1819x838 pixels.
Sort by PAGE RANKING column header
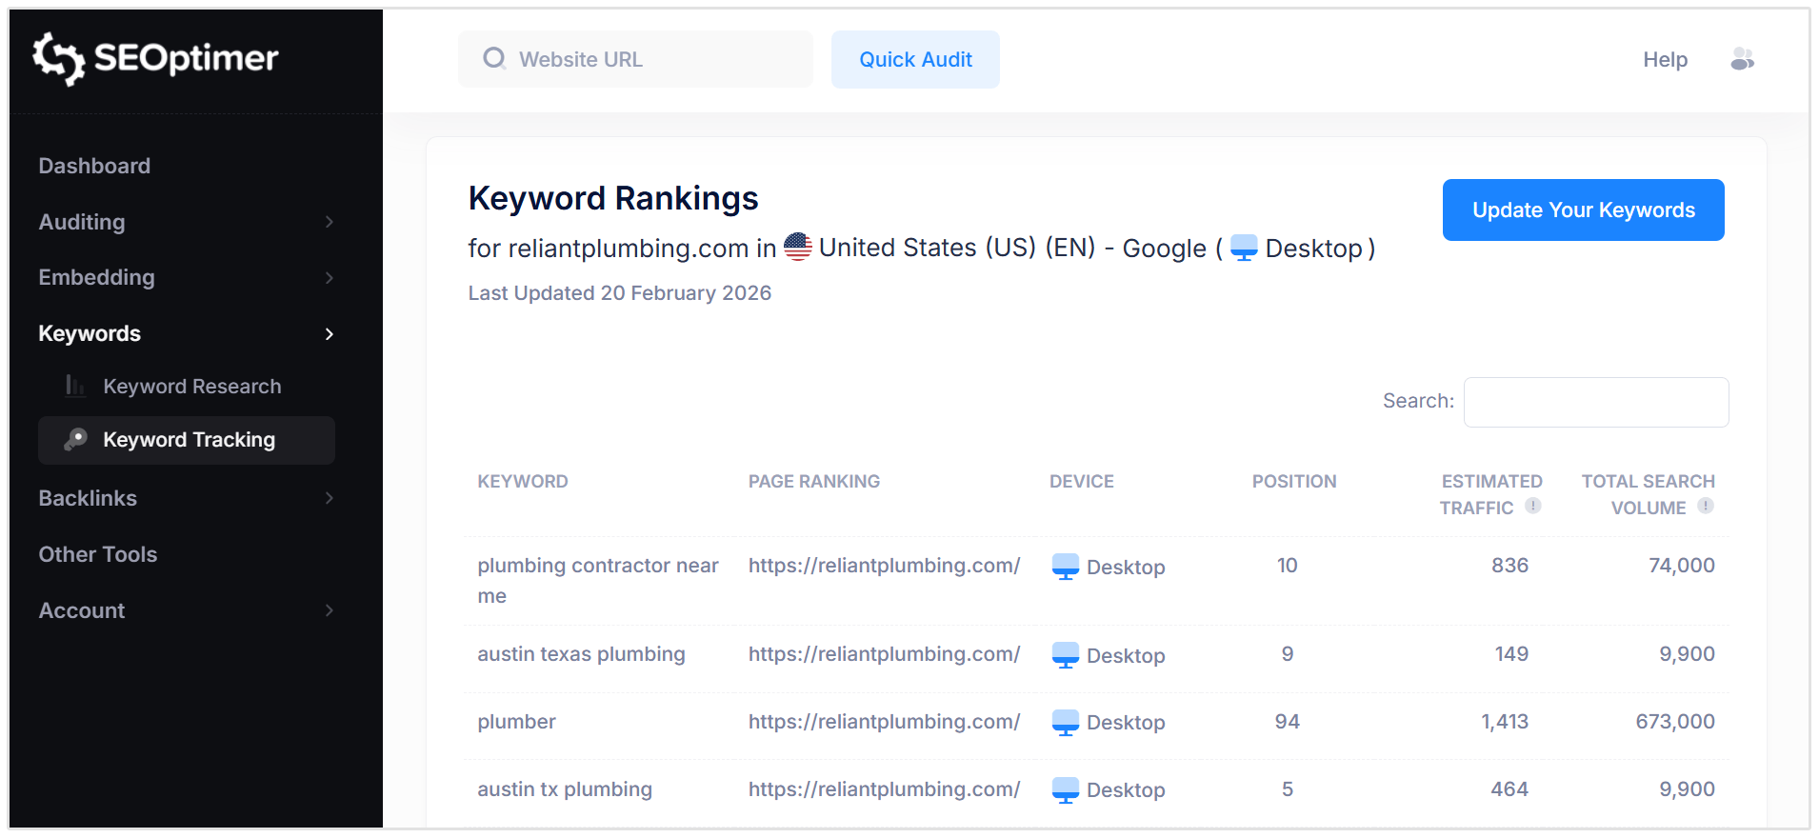point(814,481)
